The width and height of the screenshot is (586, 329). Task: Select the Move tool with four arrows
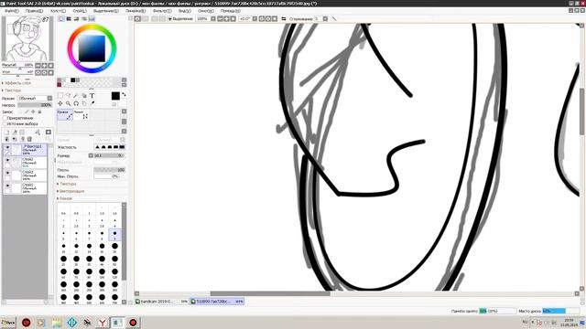point(60,103)
